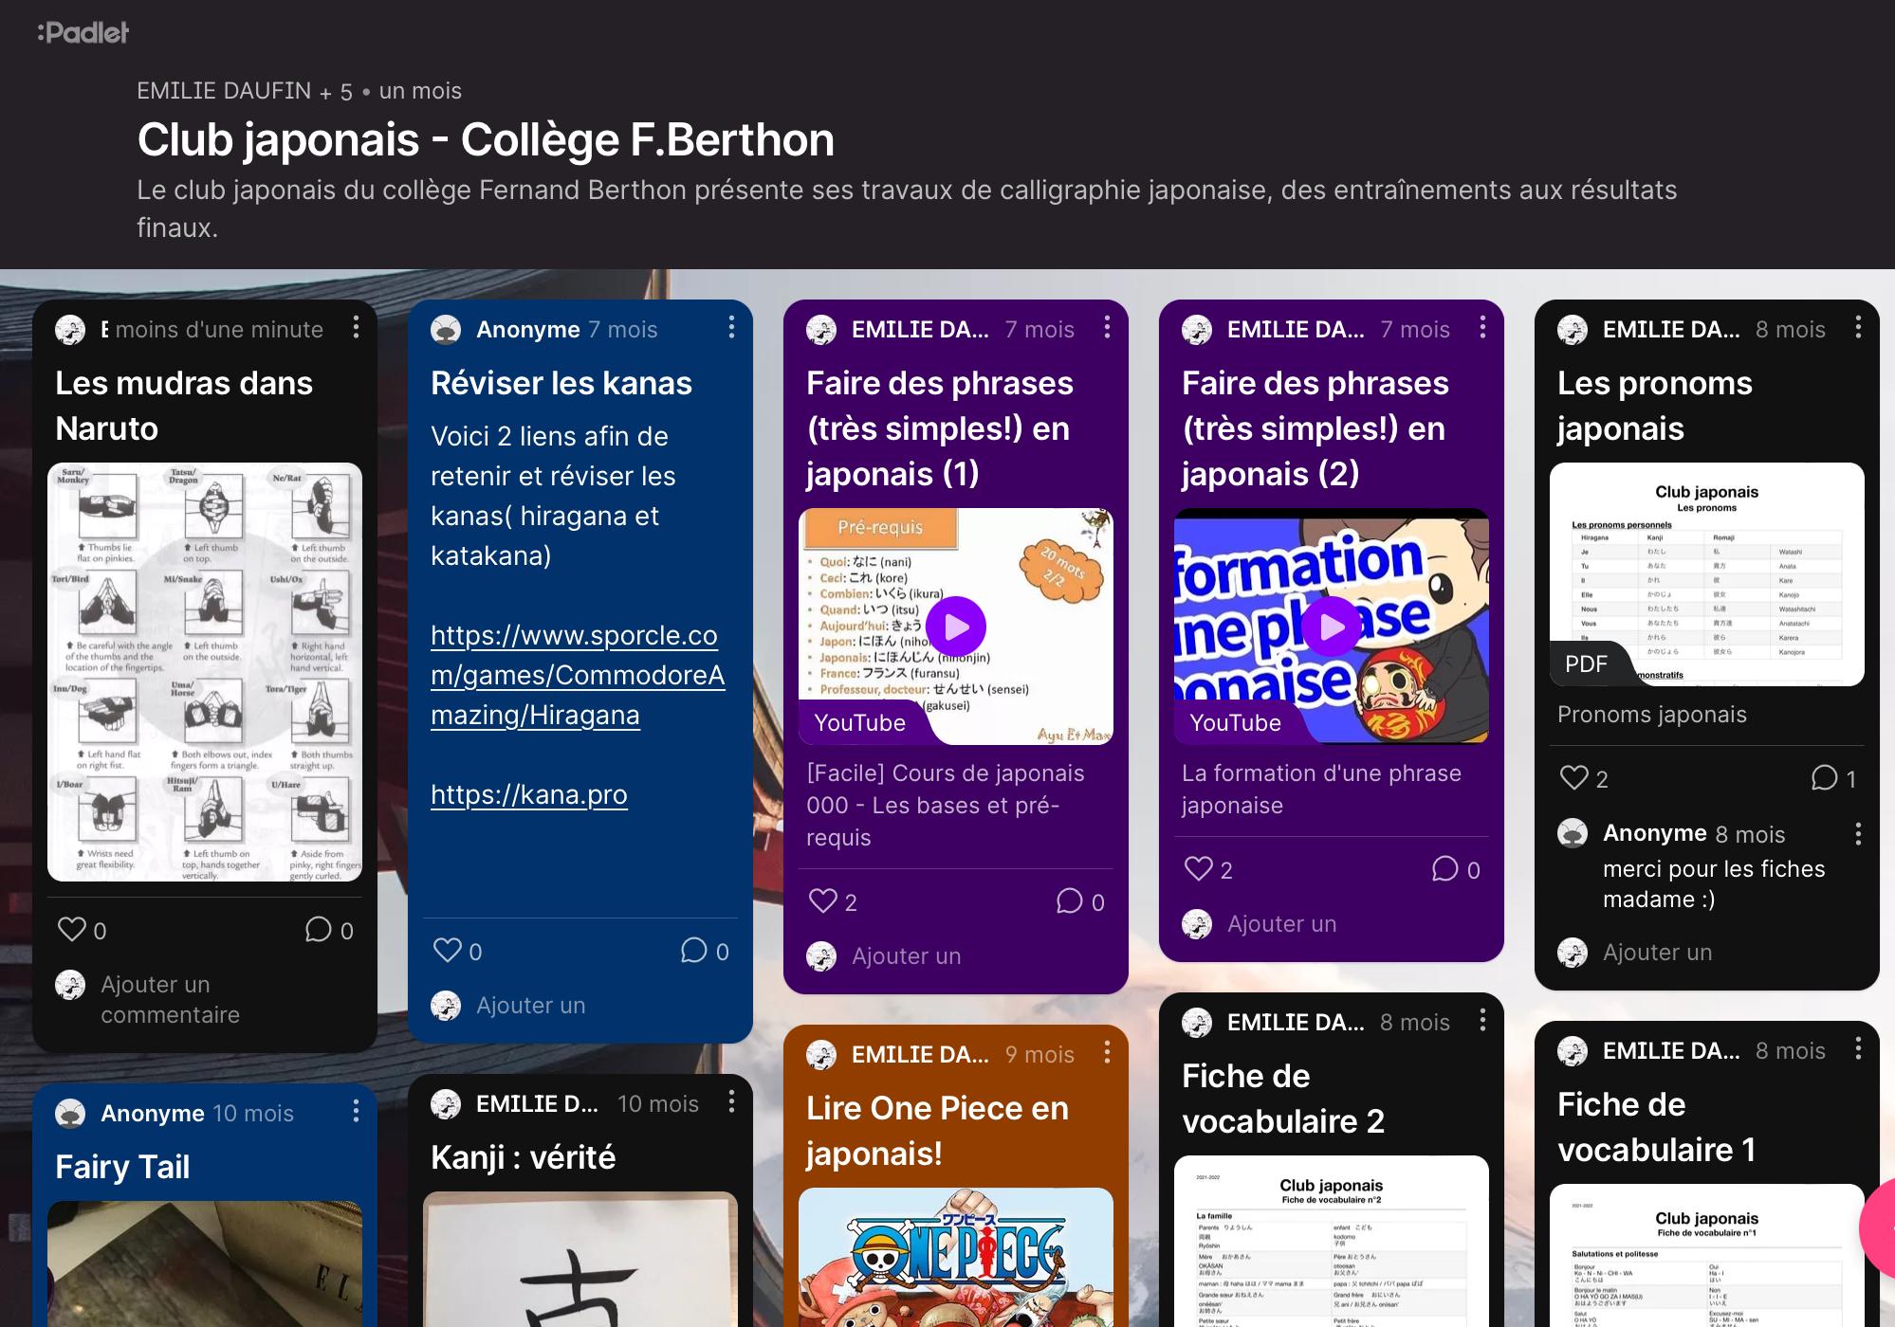Open the Fairy Tail photo
The height and width of the screenshot is (1327, 1895).
[205, 1263]
